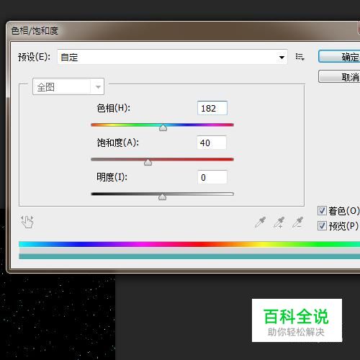
Task: Click the 取消 cancel button
Action: pos(339,76)
